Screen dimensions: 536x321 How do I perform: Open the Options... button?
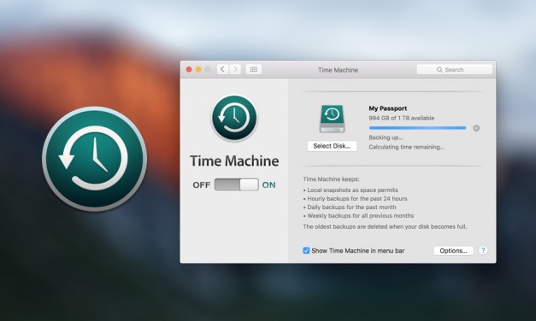[x=453, y=251]
